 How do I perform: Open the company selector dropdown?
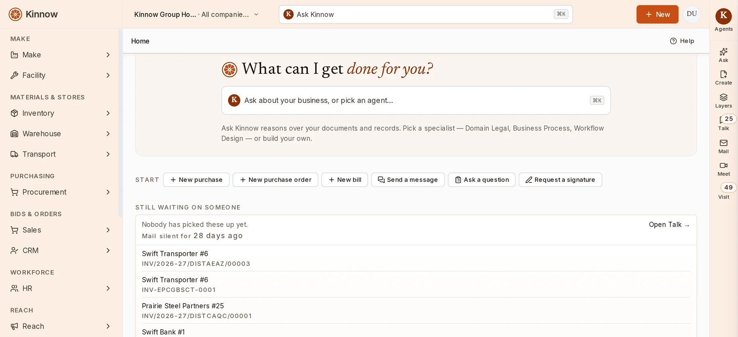[x=197, y=14]
